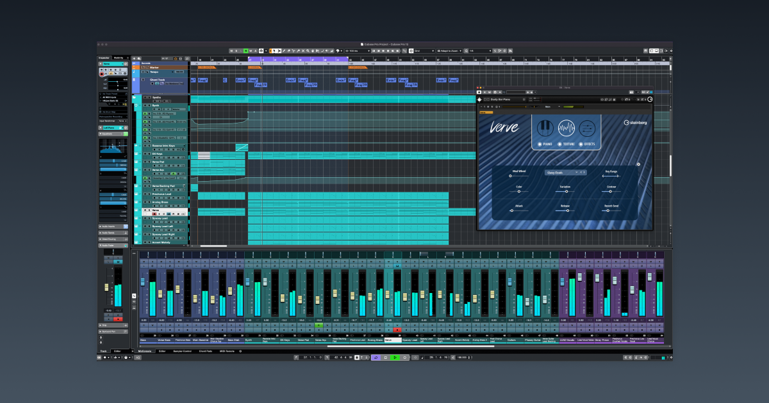Enable record on the Prechorus Lead track
This screenshot has width=769, height=403.
[x=154, y=198]
